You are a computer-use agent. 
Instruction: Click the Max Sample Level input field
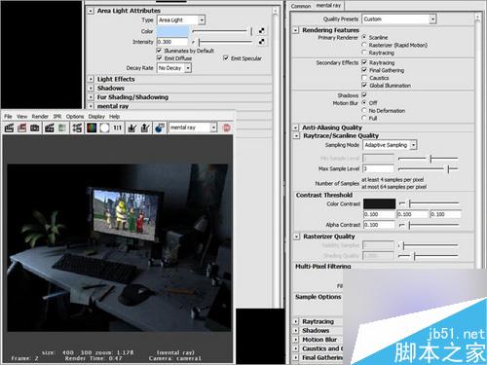(x=378, y=168)
